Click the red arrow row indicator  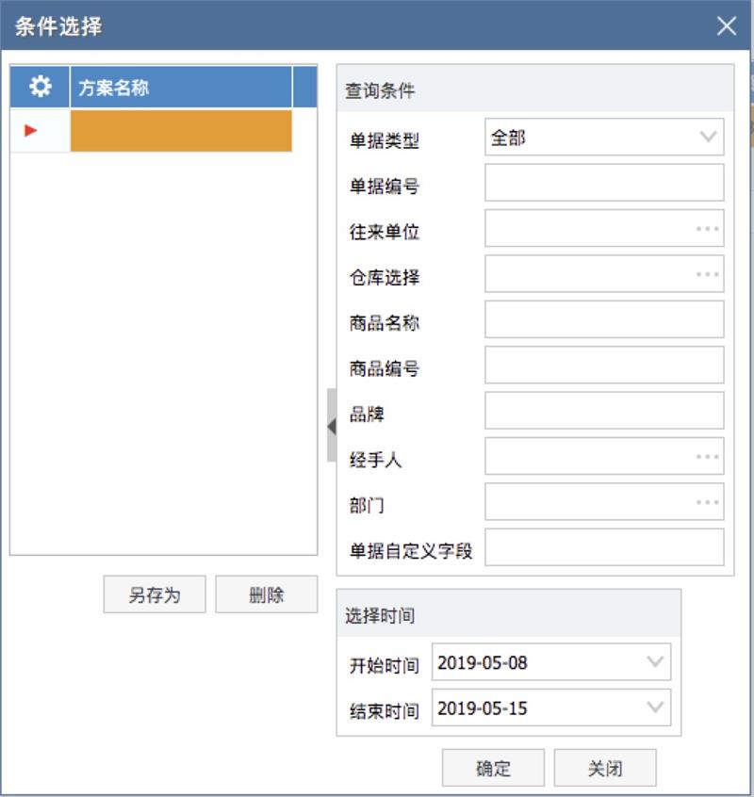click(x=30, y=131)
